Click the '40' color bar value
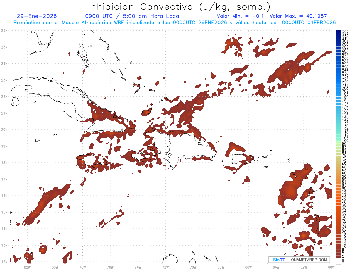Viewport: 352px width, 271px height. [344, 202]
